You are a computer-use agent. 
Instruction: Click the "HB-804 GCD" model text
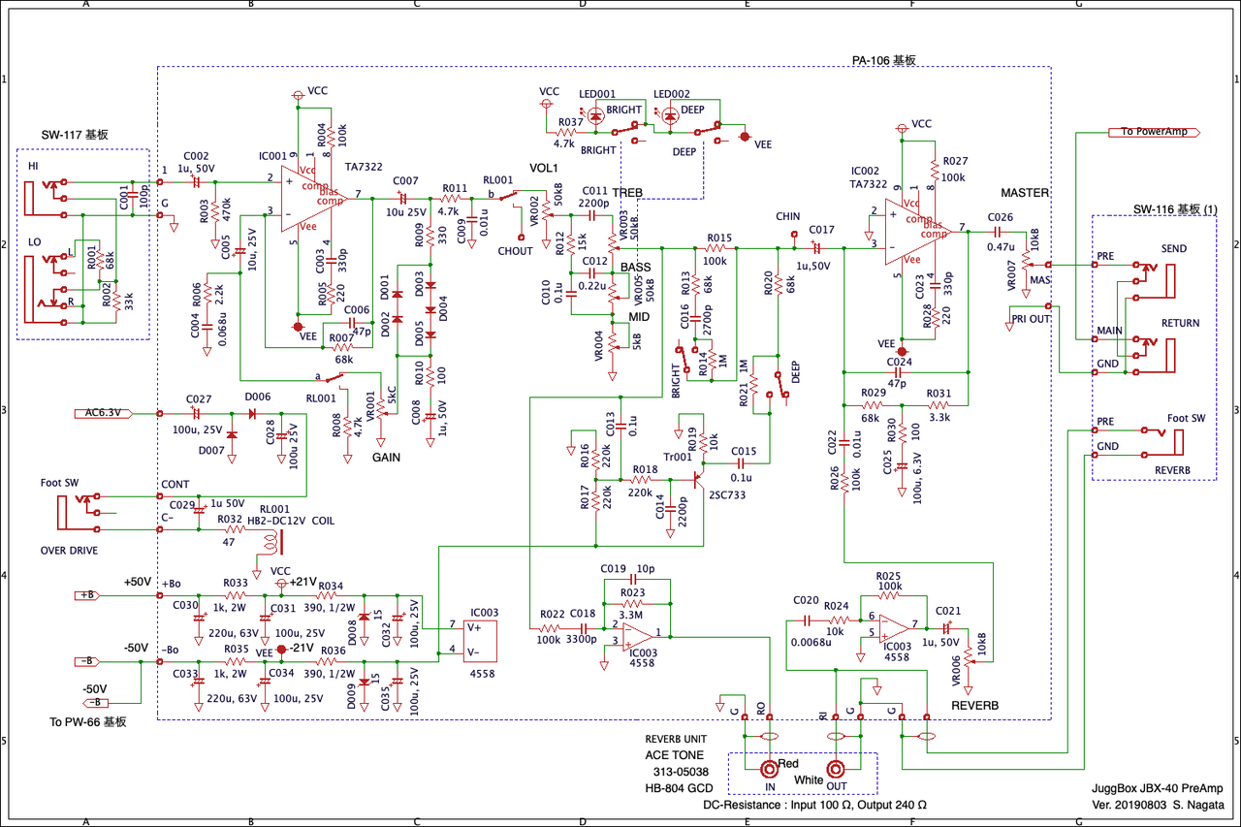(677, 788)
